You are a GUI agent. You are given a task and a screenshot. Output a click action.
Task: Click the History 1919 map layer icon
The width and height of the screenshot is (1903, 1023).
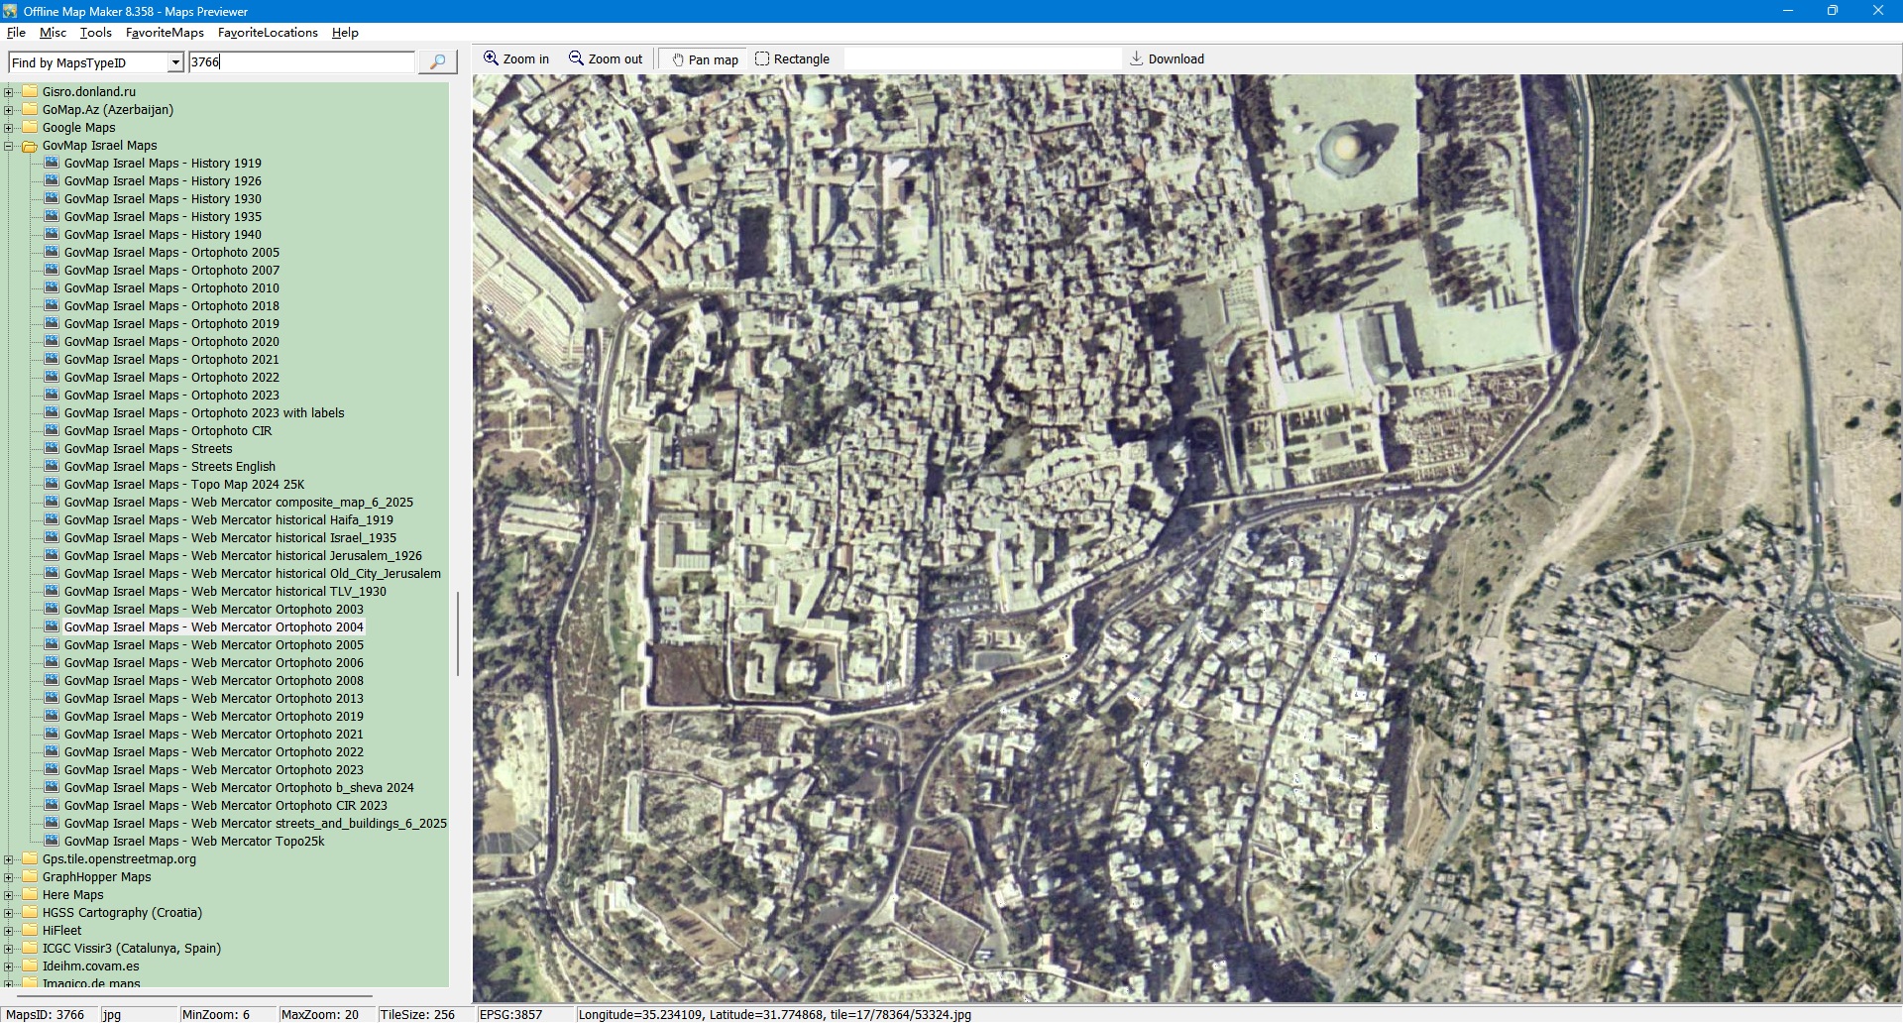tap(52, 163)
